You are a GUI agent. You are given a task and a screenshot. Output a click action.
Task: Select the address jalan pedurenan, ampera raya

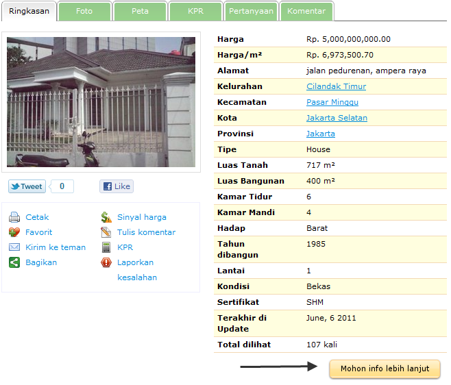tap(366, 71)
